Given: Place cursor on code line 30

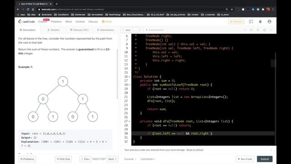Looking at the screenshot, I should (203, 133).
